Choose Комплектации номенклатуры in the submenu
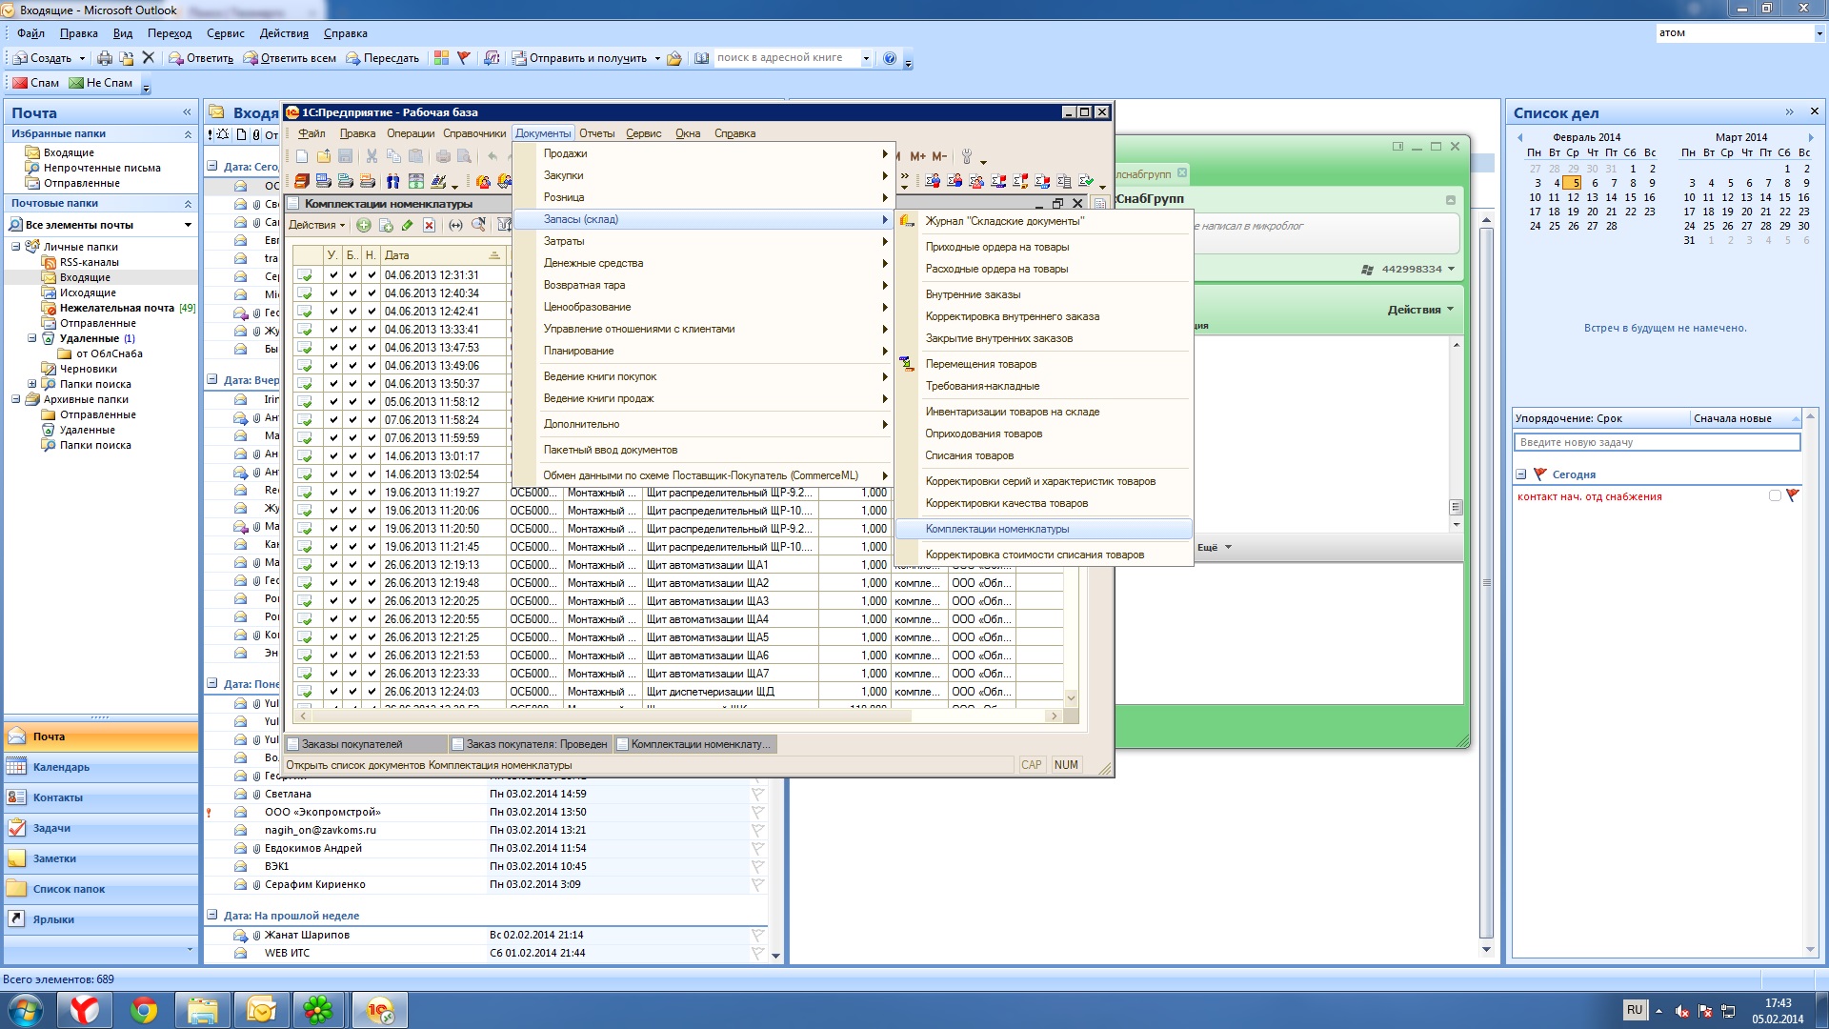This screenshot has height=1029, width=1829. coord(1043,529)
